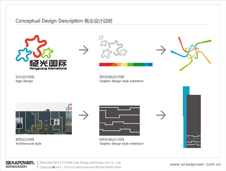
Task: Click the dark grey stepped-line pattern graphic
Action: pos(119,121)
